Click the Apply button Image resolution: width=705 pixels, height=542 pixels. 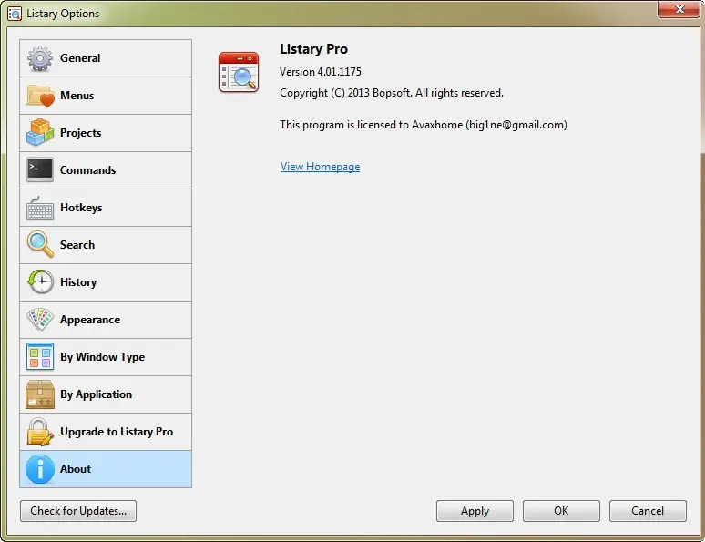click(475, 511)
